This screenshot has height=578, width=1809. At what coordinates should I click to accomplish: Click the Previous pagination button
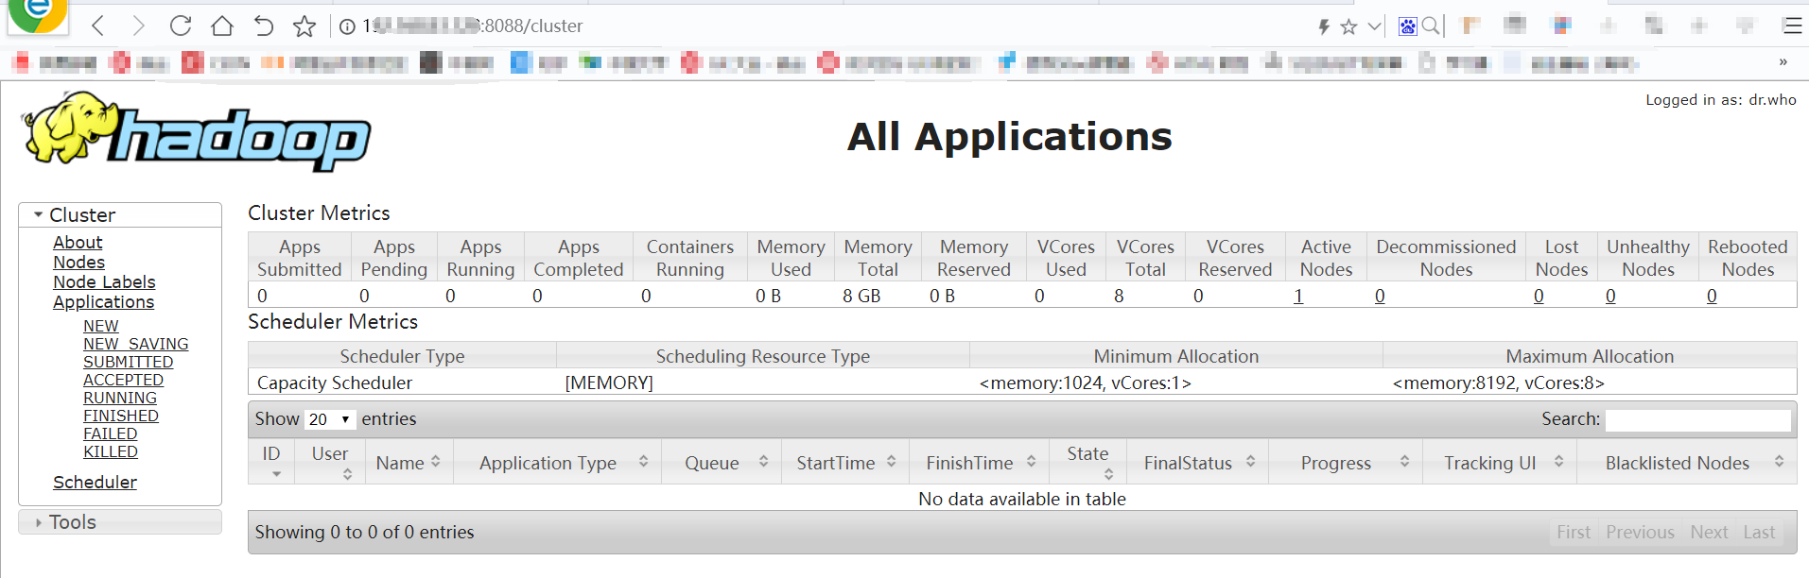coord(1640,533)
